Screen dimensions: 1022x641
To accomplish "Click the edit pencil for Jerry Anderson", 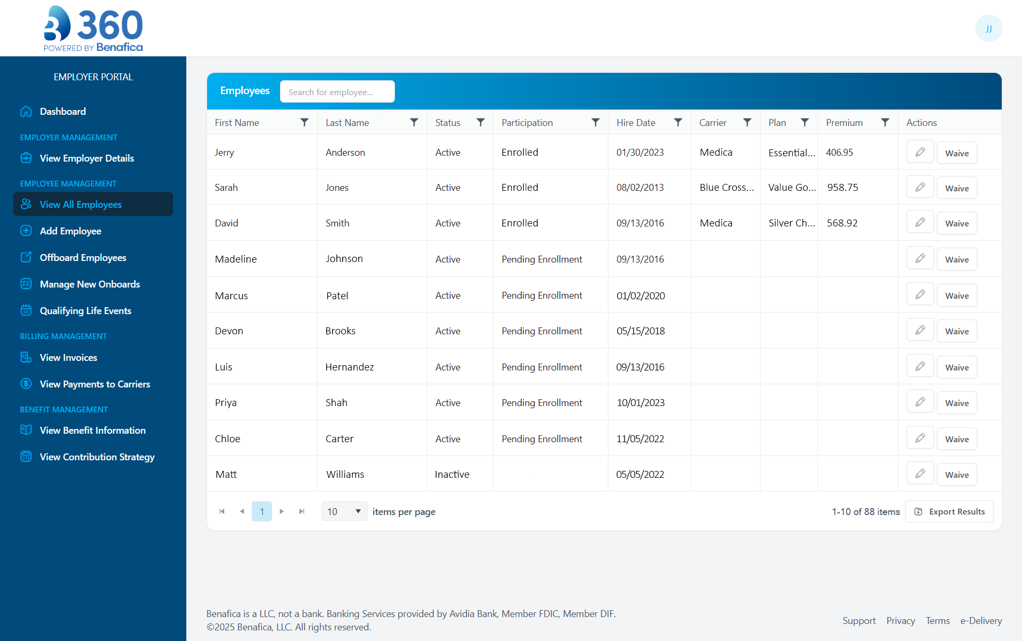I will pos(920,152).
